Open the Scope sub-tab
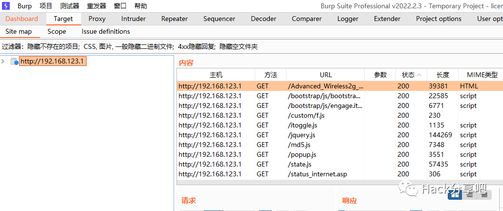Screen dimensions: 503x211 57,31
